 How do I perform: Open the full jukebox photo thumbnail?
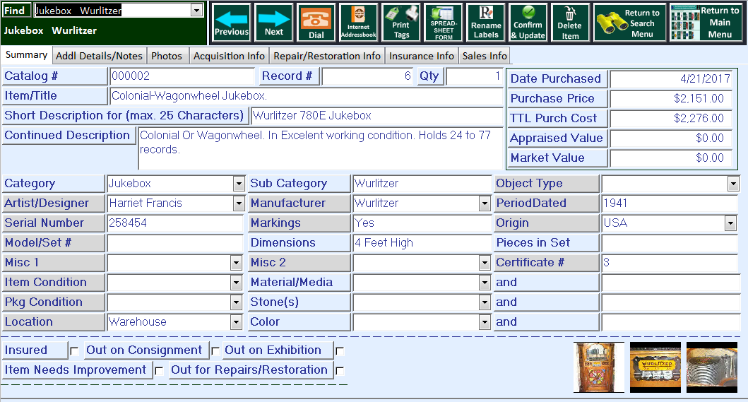599,367
